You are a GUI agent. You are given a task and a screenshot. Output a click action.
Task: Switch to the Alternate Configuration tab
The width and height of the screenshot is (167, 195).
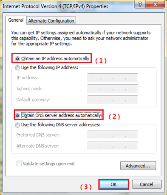51,21
